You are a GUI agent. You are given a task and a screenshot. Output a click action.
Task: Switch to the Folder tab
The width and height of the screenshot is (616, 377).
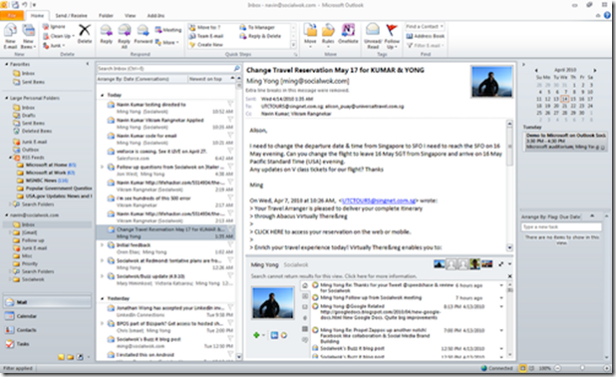(x=106, y=15)
